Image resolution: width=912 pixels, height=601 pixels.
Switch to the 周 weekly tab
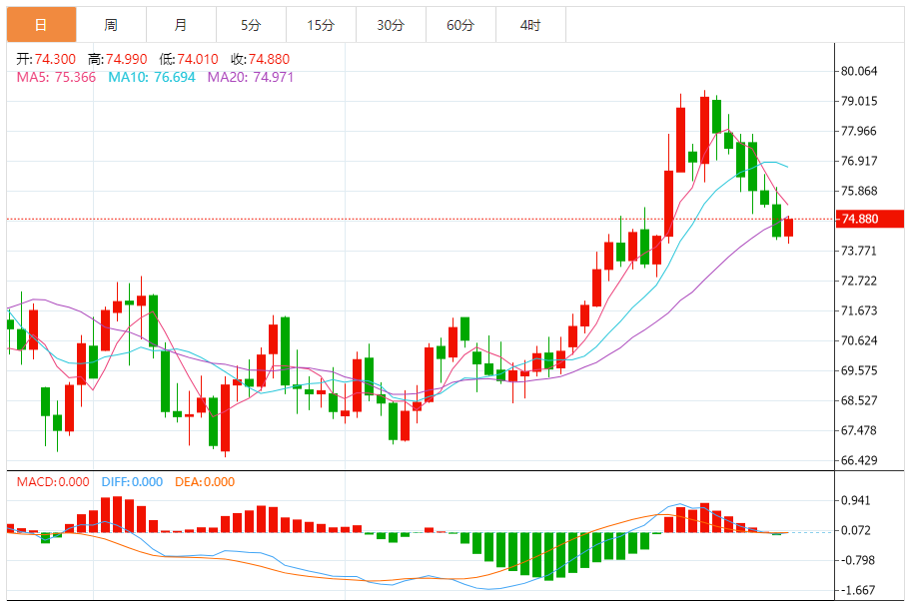pyautogui.click(x=111, y=25)
